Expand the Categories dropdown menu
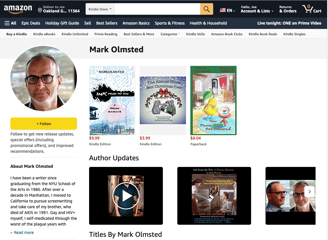The height and width of the screenshot is (240, 328). [x=170, y=34]
